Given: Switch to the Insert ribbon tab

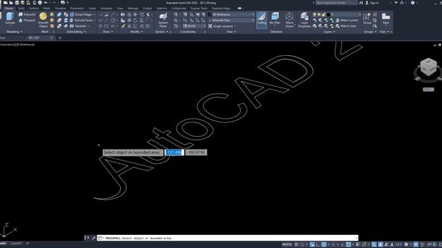Looking at the screenshot, I should pyautogui.click(x=93, y=8).
